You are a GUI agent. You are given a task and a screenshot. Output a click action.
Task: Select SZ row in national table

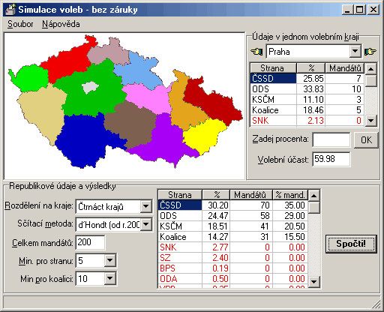[x=232, y=258]
